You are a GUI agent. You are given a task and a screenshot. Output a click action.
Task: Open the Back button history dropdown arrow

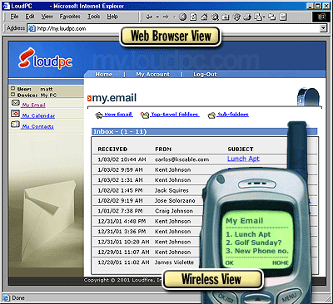157,17
